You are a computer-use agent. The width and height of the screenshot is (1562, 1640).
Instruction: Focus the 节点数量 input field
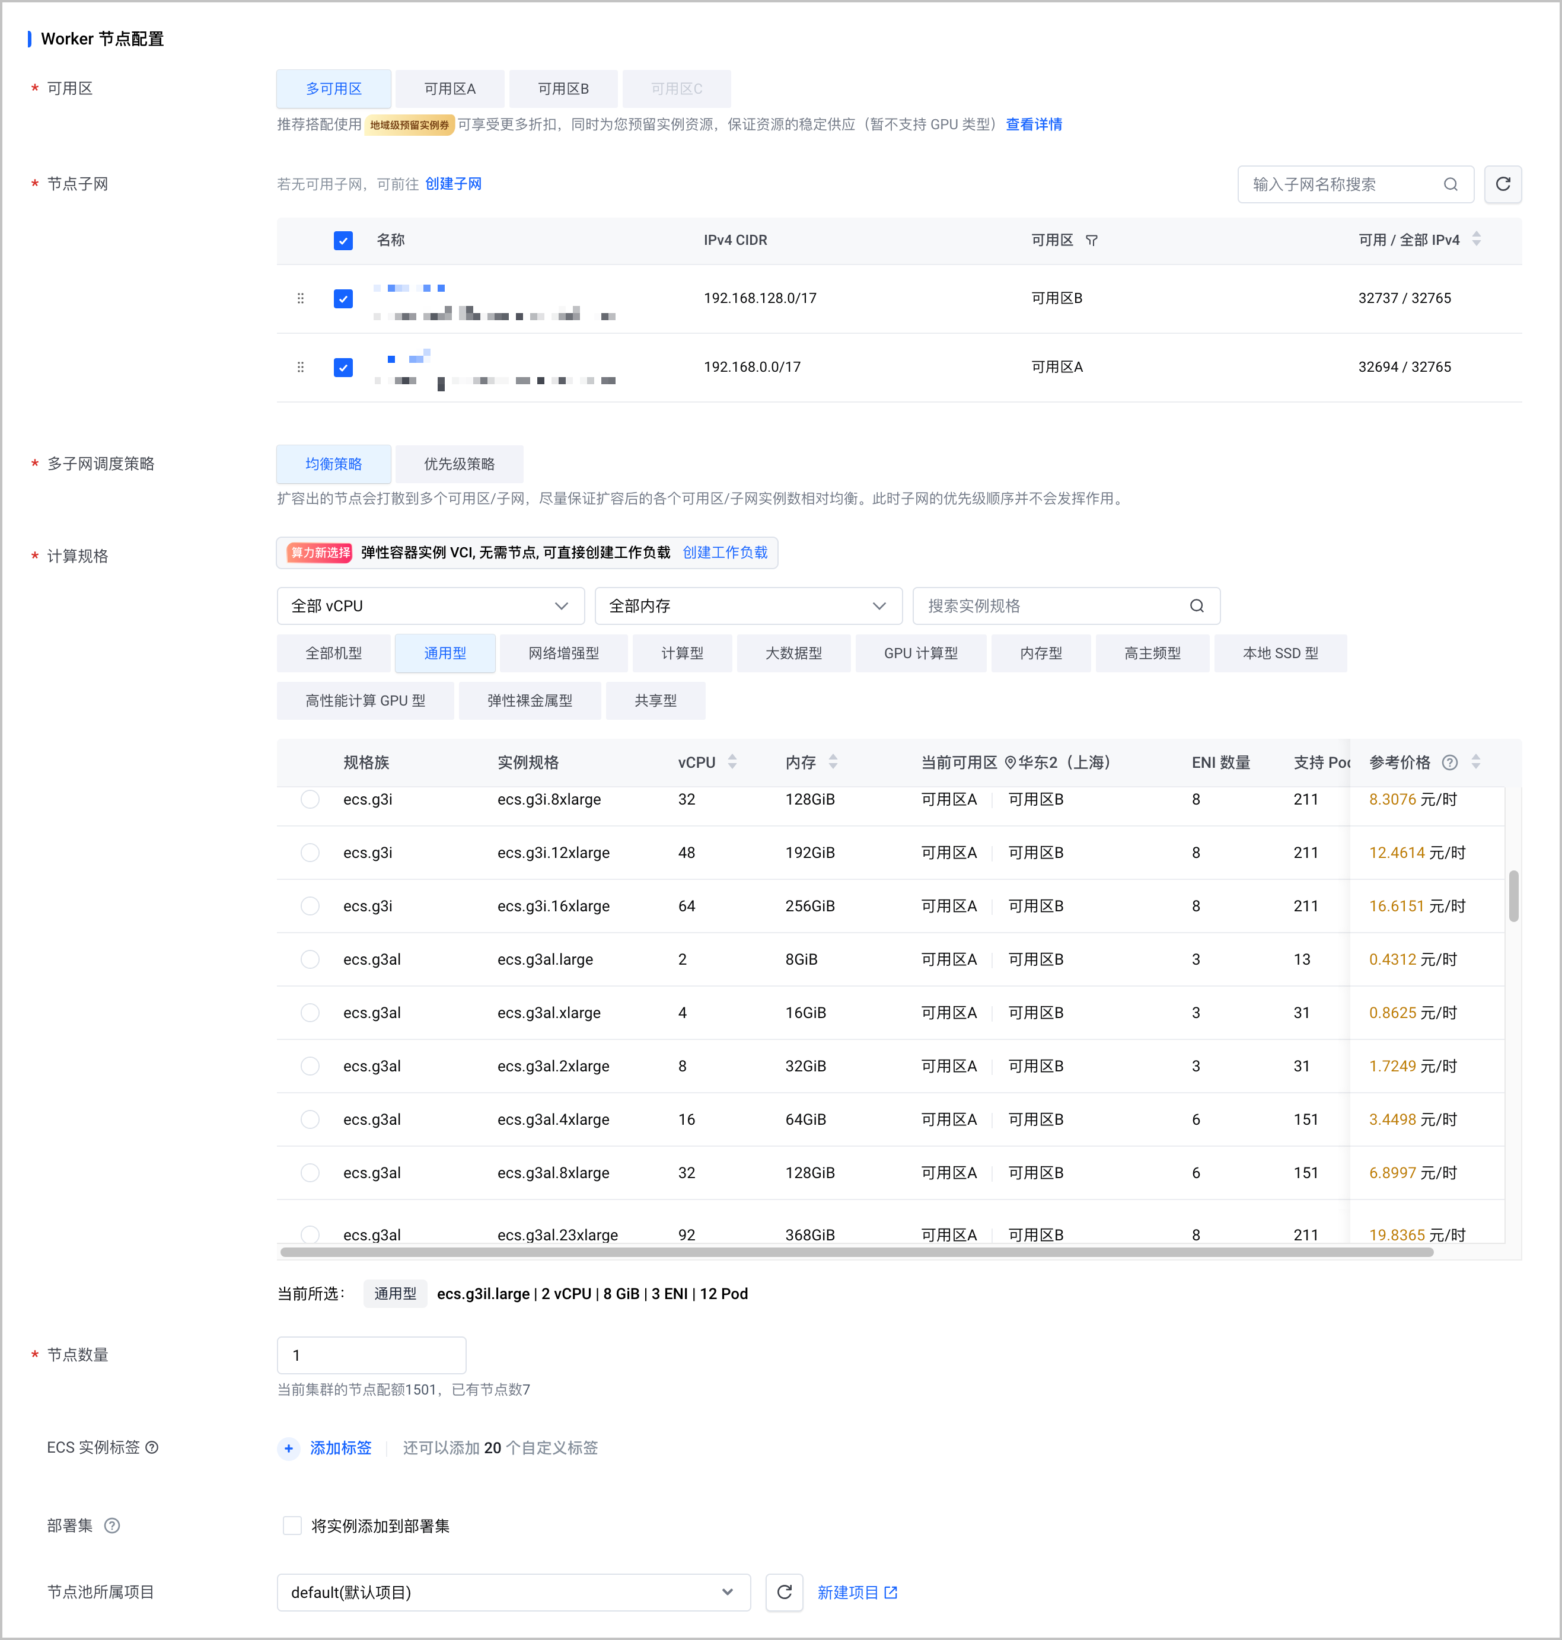point(371,1355)
